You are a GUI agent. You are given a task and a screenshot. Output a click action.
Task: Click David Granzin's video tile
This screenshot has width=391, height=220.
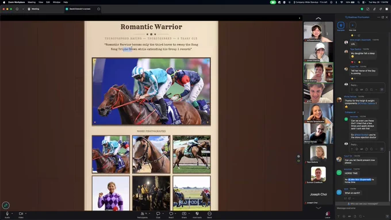pos(318,72)
